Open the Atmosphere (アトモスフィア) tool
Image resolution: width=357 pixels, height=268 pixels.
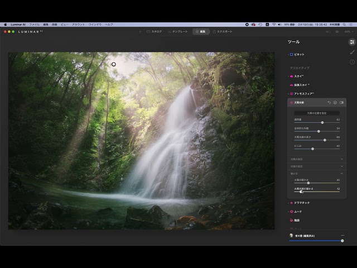(x=303, y=94)
